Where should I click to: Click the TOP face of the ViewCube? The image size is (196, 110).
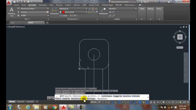pyautogui.click(x=180, y=37)
